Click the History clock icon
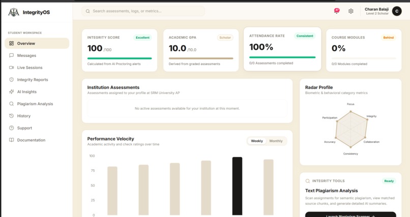 [x=11, y=116]
